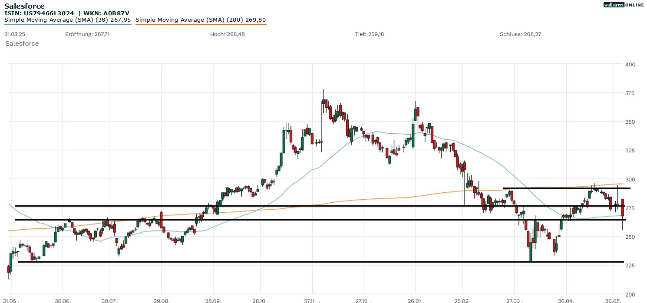Click the 325 y-axis label

pyautogui.click(x=630, y=151)
